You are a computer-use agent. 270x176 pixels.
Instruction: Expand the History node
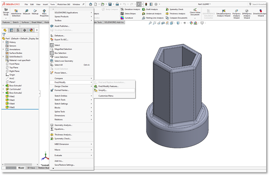(x=3, y=42)
